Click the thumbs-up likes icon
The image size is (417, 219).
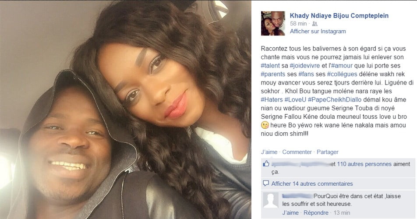pyautogui.click(x=266, y=164)
